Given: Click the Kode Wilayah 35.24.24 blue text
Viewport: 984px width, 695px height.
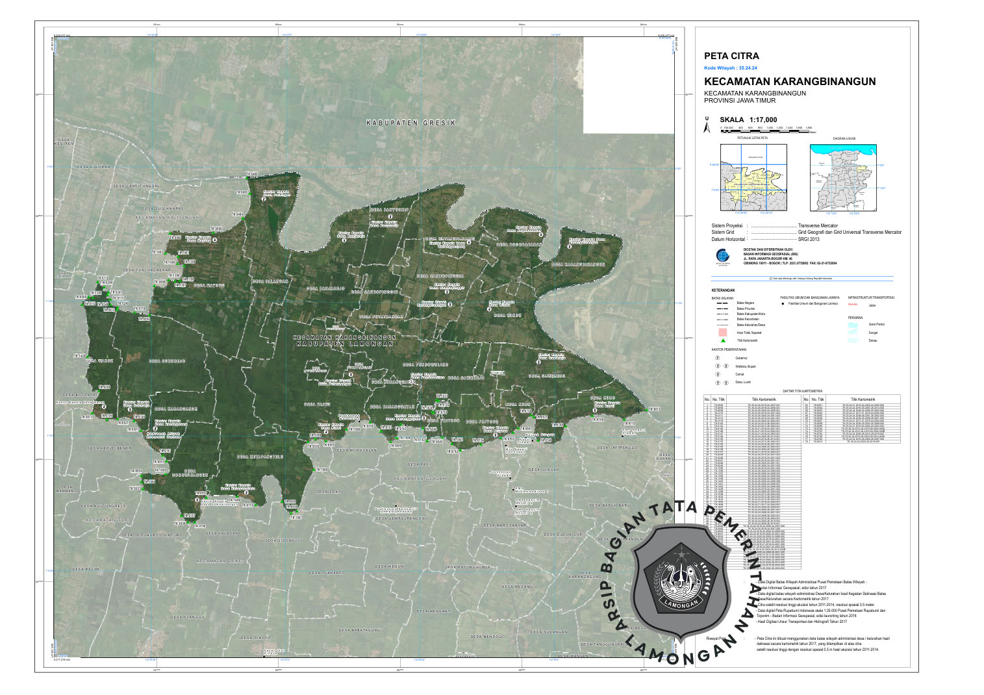Looking at the screenshot, I should point(730,68).
